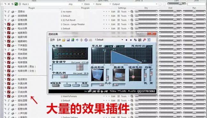Toggle red bypass for 电台效果 plugin

[x=9, y=29]
